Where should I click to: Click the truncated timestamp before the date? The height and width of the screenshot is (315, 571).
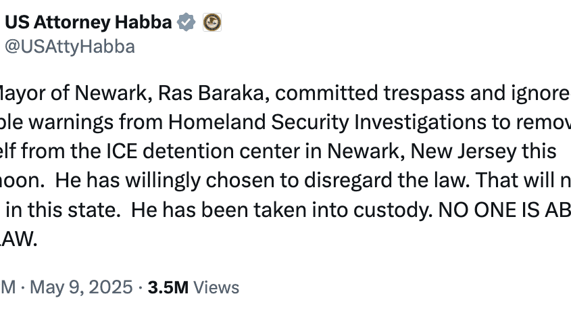click(x=7, y=287)
